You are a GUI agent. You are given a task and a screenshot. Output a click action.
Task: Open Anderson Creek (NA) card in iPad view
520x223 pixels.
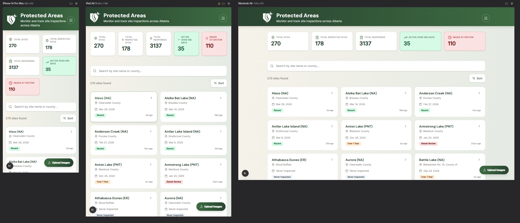[x=124, y=140]
